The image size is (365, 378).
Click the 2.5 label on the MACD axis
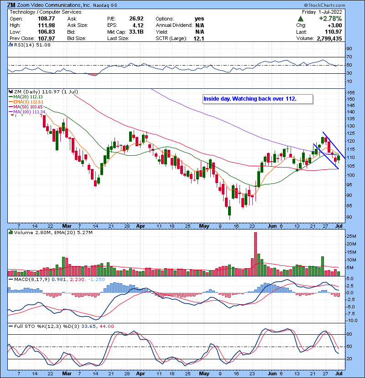pyautogui.click(x=351, y=286)
